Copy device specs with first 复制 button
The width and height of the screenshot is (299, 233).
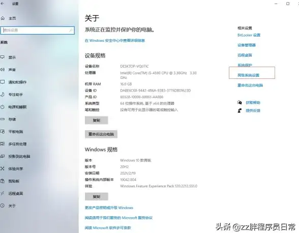pos(97,120)
